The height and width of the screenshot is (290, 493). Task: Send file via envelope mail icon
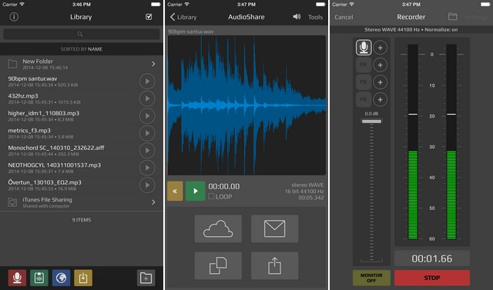pos(274,228)
